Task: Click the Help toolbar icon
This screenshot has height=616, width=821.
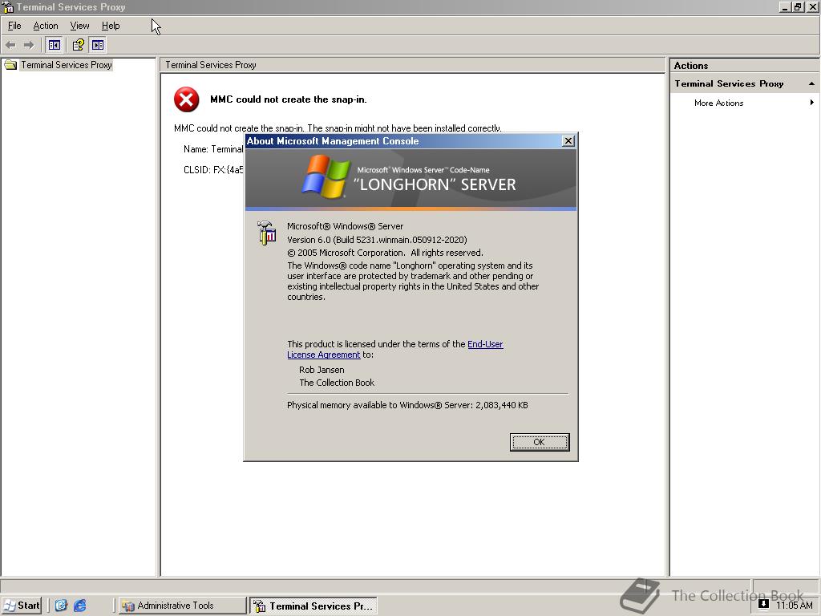Action: click(x=78, y=45)
